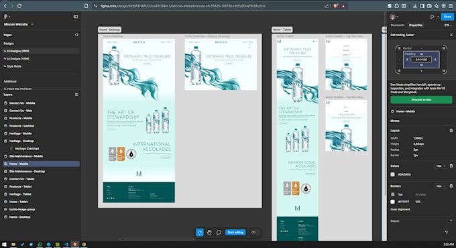Open the Miocen Website file name dropdown
This screenshot has width=456, height=248.
pyautogui.click(x=32, y=24)
